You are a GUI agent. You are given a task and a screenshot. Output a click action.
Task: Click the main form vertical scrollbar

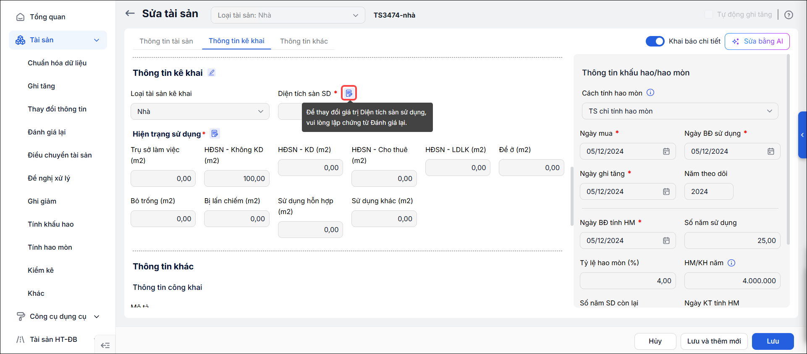coord(571,196)
